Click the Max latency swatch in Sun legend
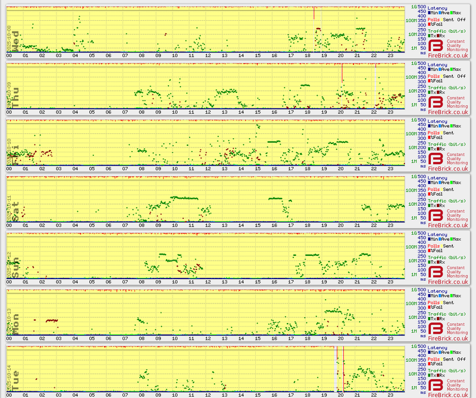 point(452,239)
